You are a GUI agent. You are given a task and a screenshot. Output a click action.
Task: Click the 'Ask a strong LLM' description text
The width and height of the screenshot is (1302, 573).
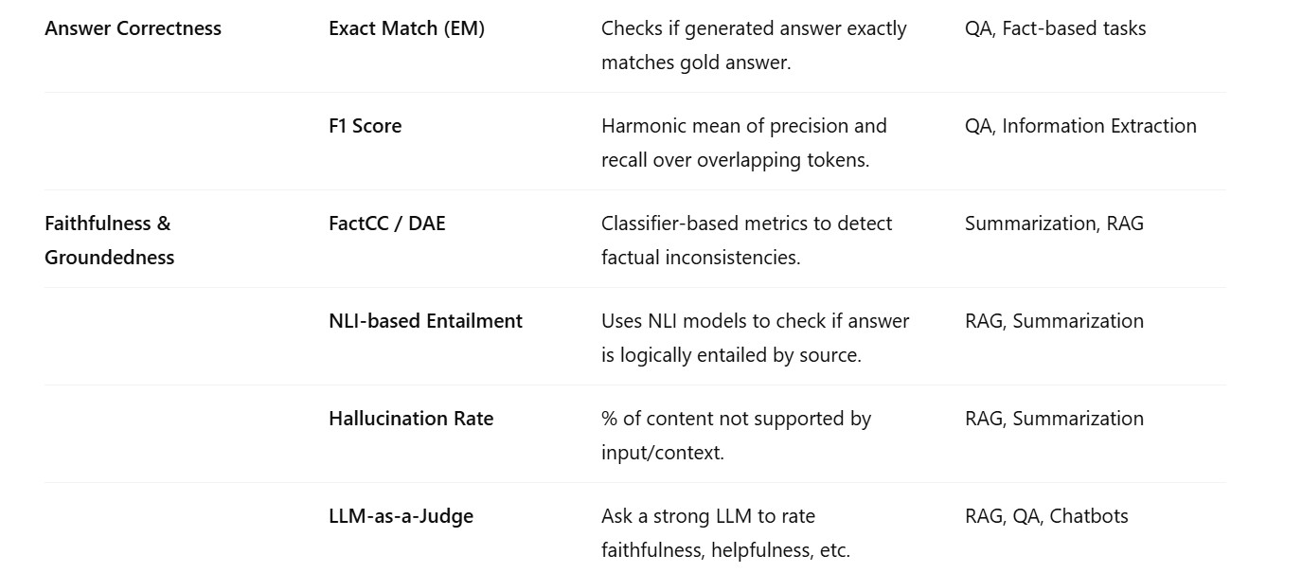tap(725, 533)
